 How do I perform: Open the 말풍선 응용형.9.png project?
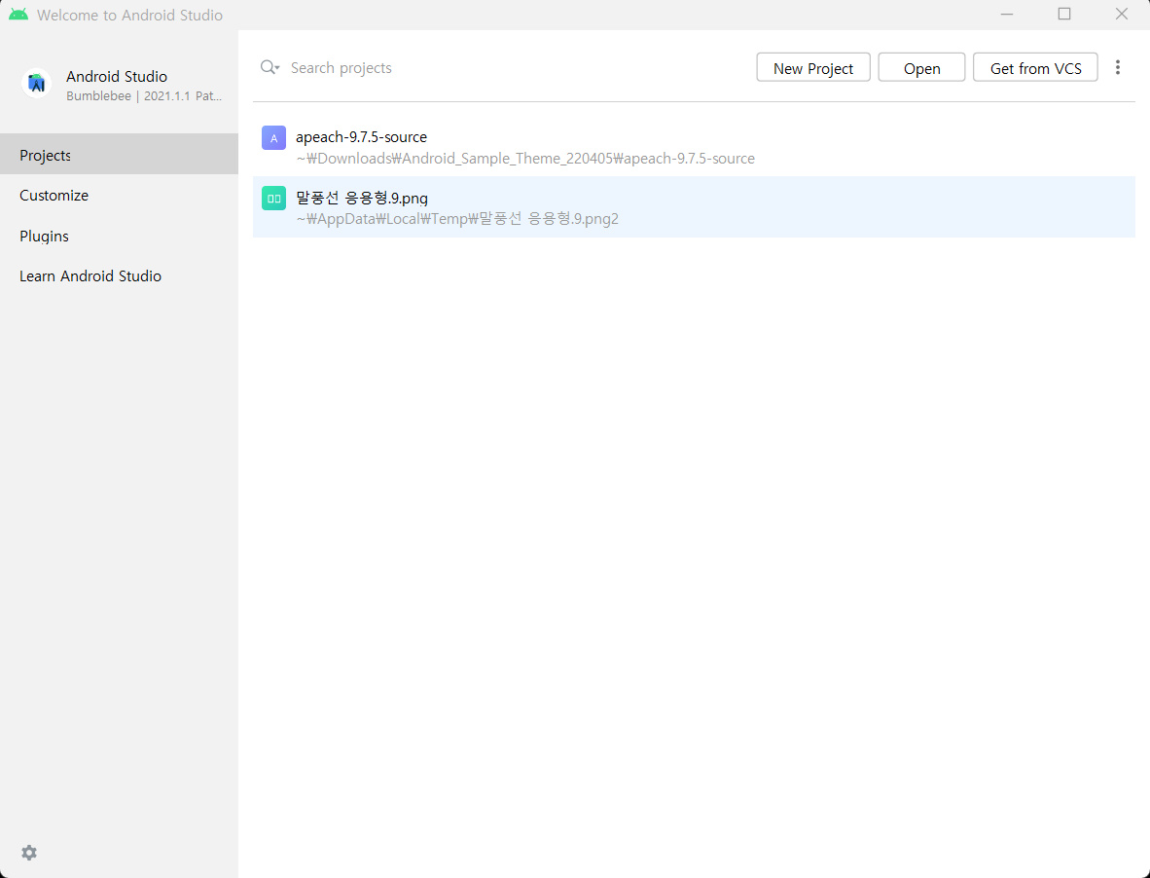coord(694,207)
